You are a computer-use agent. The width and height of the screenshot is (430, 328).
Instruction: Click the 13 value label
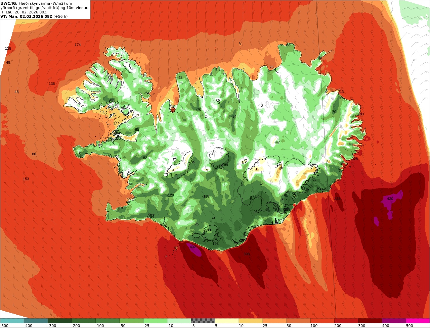257,169
